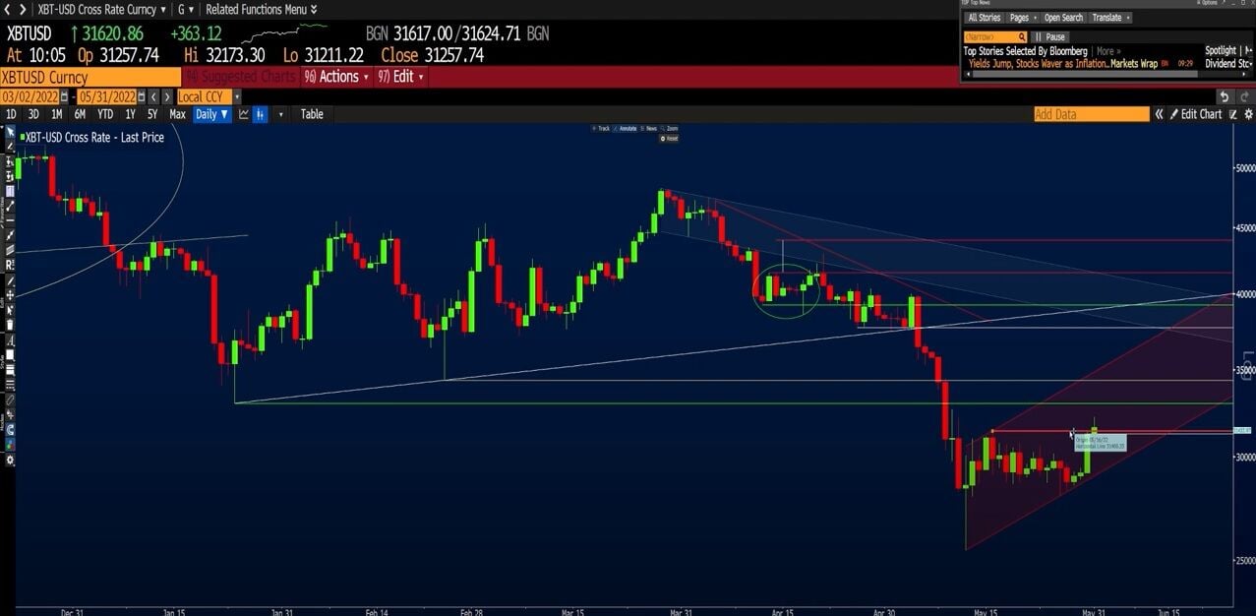This screenshot has height=616, width=1256.
Task: Shift date range to next period
Action: [167, 97]
